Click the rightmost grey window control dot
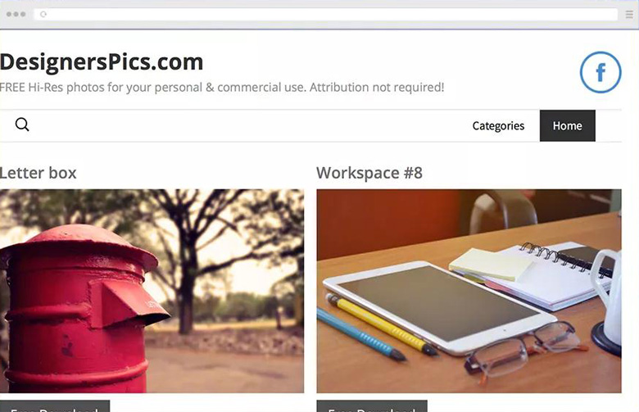 click(23, 14)
